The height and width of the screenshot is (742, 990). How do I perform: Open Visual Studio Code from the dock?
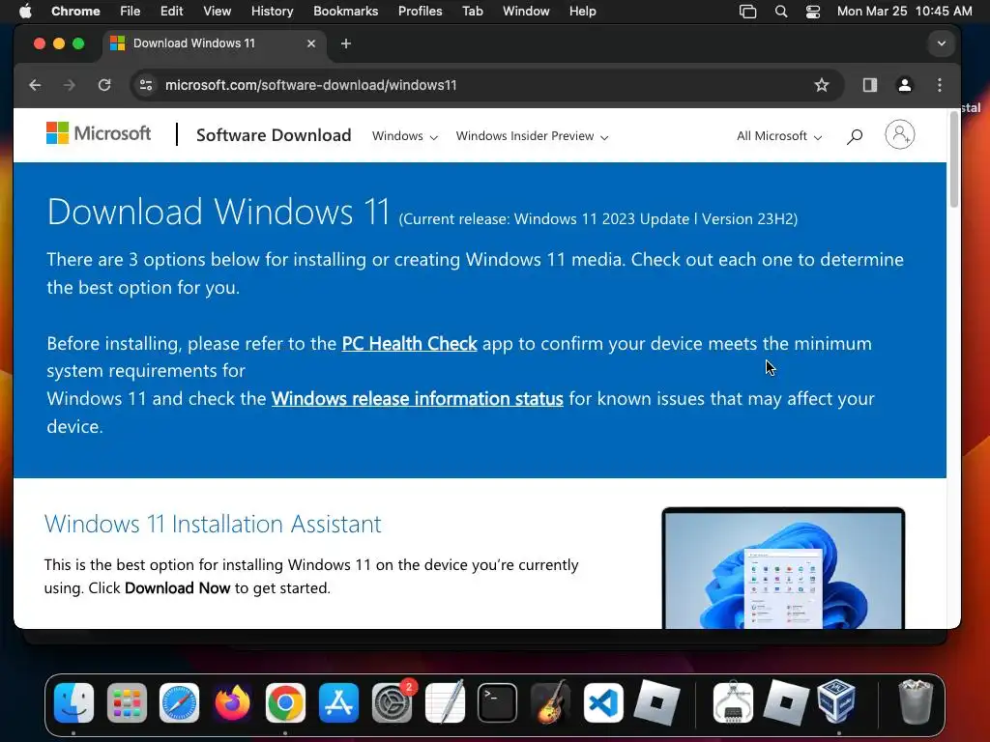(x=603, y=702)
